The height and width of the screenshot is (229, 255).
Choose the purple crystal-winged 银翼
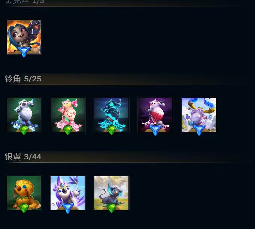[x=68, y=193]
